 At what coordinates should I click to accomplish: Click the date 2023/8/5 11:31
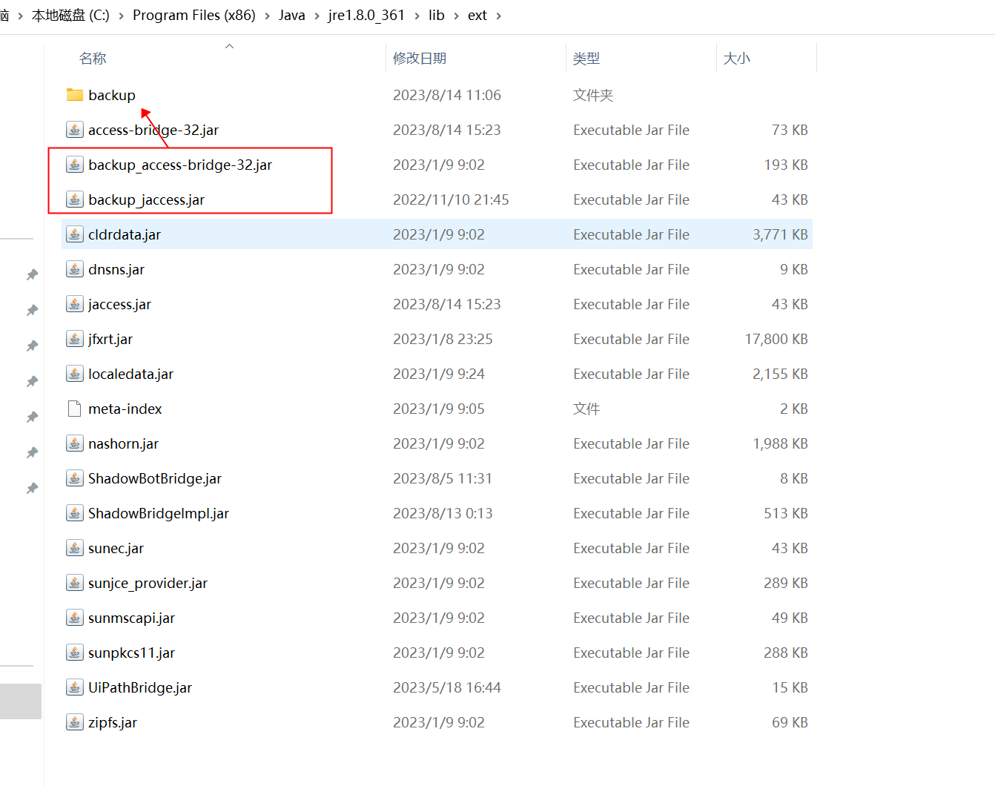pos(443,478)
